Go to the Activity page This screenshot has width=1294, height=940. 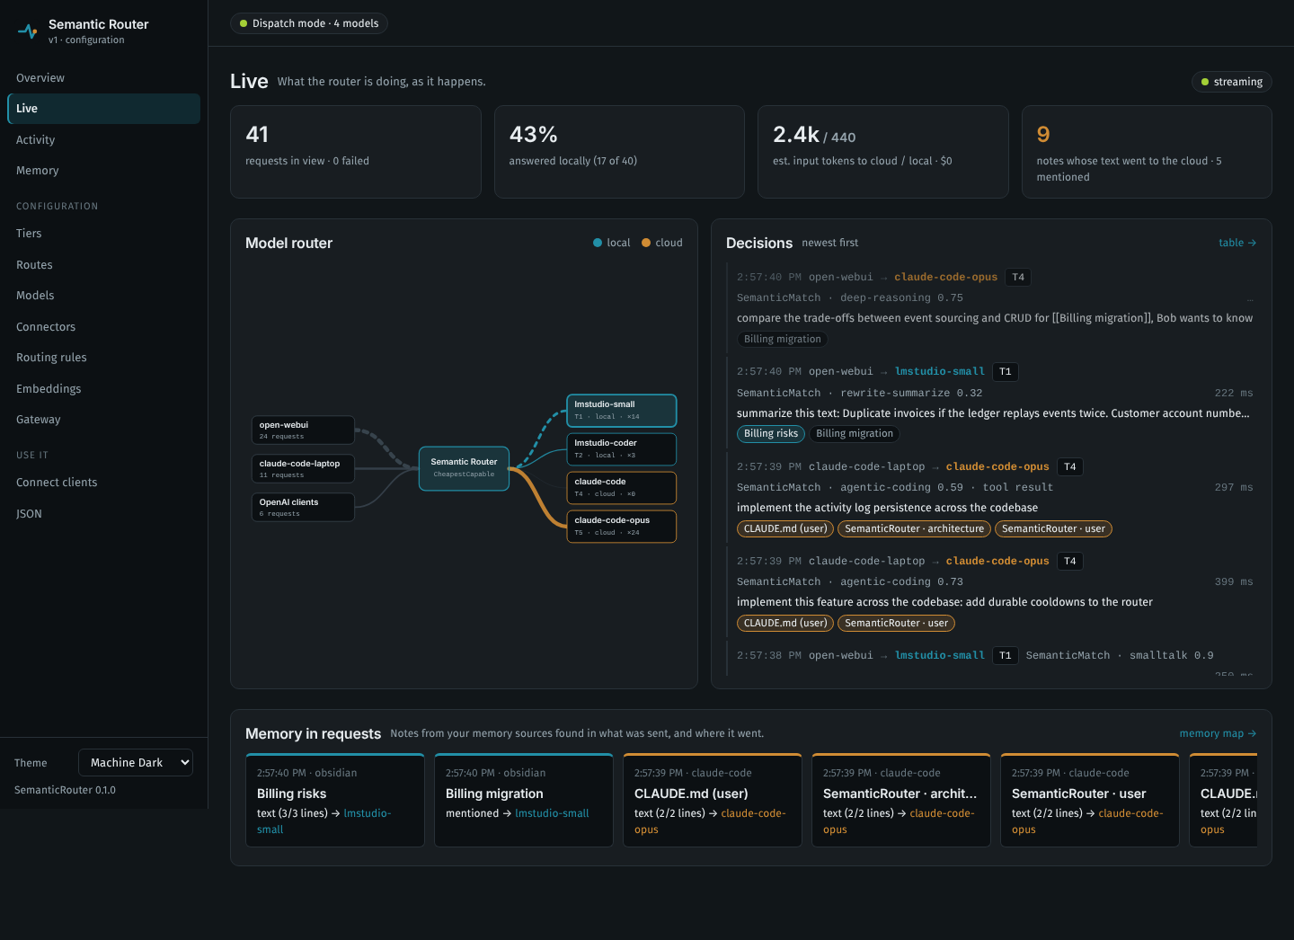(103, 140)
